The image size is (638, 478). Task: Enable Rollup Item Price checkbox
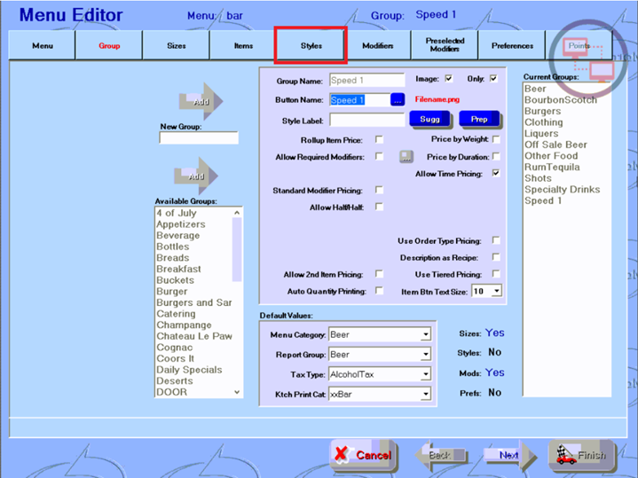[x=379, y=139]
